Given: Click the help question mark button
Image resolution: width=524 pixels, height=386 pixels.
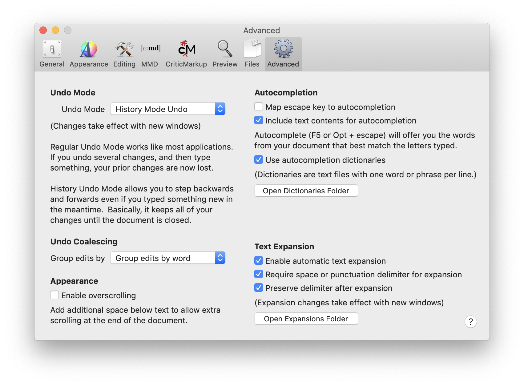Looking at the screenshot, I should point(470,322).
